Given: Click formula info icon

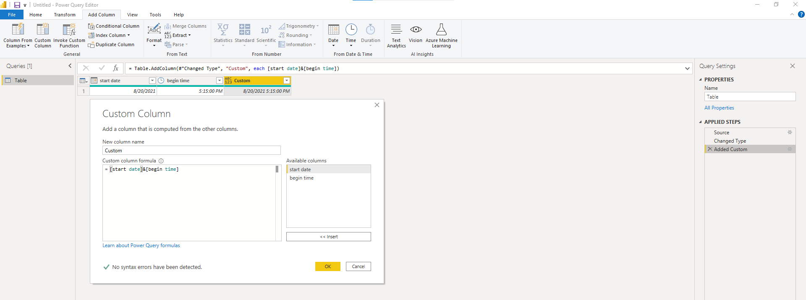Looking at the screenshot, I should (x=161, y=161).
